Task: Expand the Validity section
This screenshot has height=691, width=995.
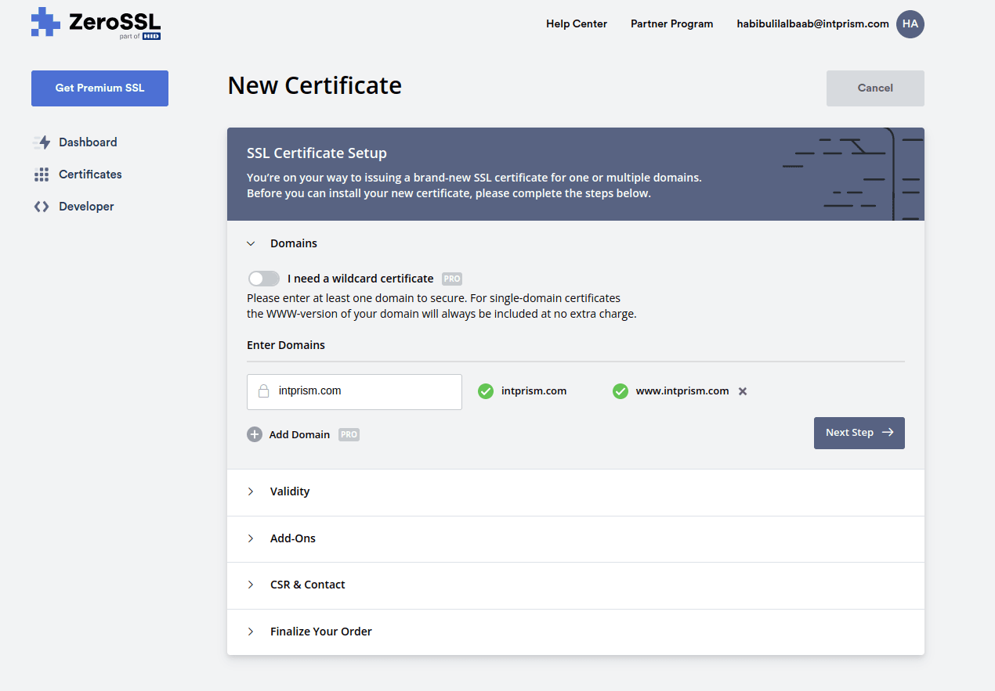Action: pyautogui.click(x=289, y=491)
